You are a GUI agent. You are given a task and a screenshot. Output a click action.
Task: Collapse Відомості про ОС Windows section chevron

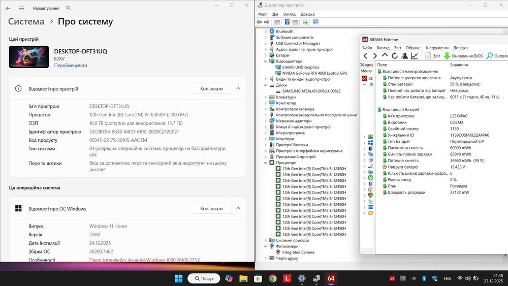click(x=238, y=208)
